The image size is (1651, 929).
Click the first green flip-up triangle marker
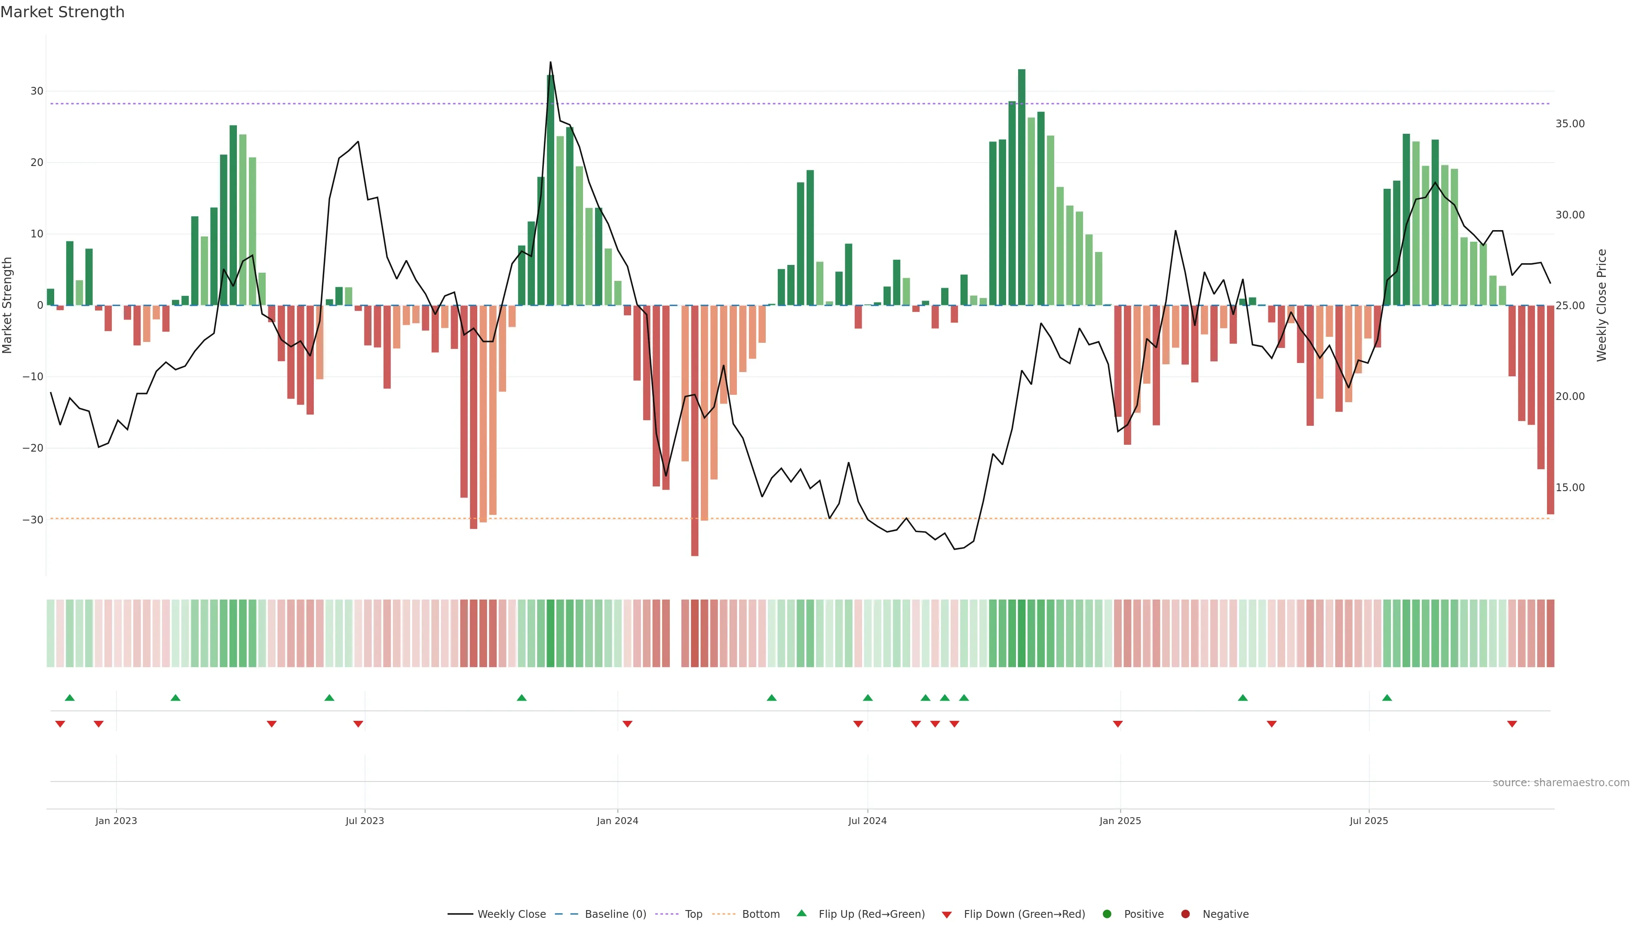70,698
